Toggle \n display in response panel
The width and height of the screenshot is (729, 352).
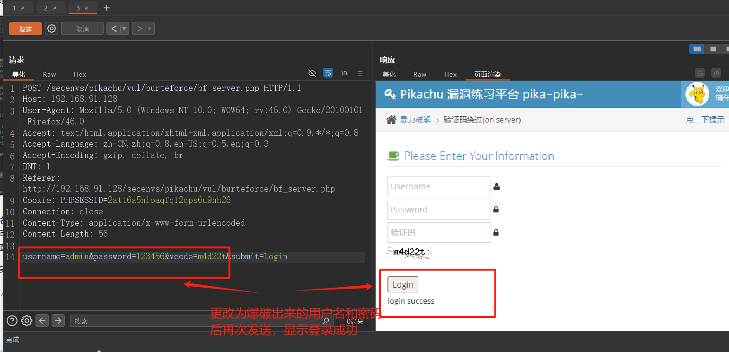[x=716, y=73]
